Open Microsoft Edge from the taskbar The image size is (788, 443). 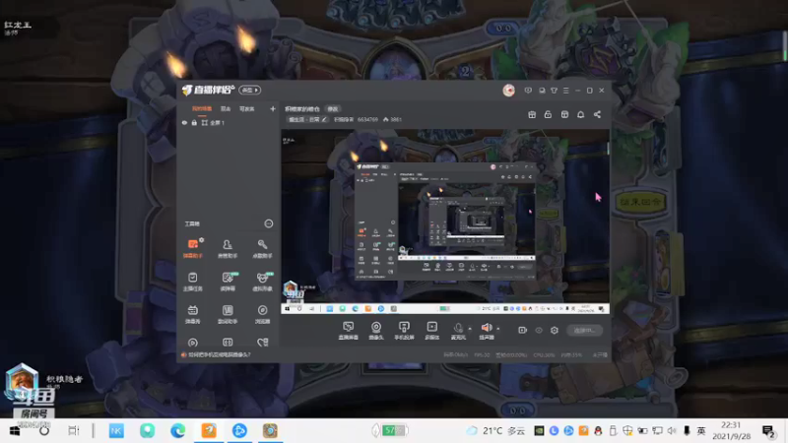(178, 431)
